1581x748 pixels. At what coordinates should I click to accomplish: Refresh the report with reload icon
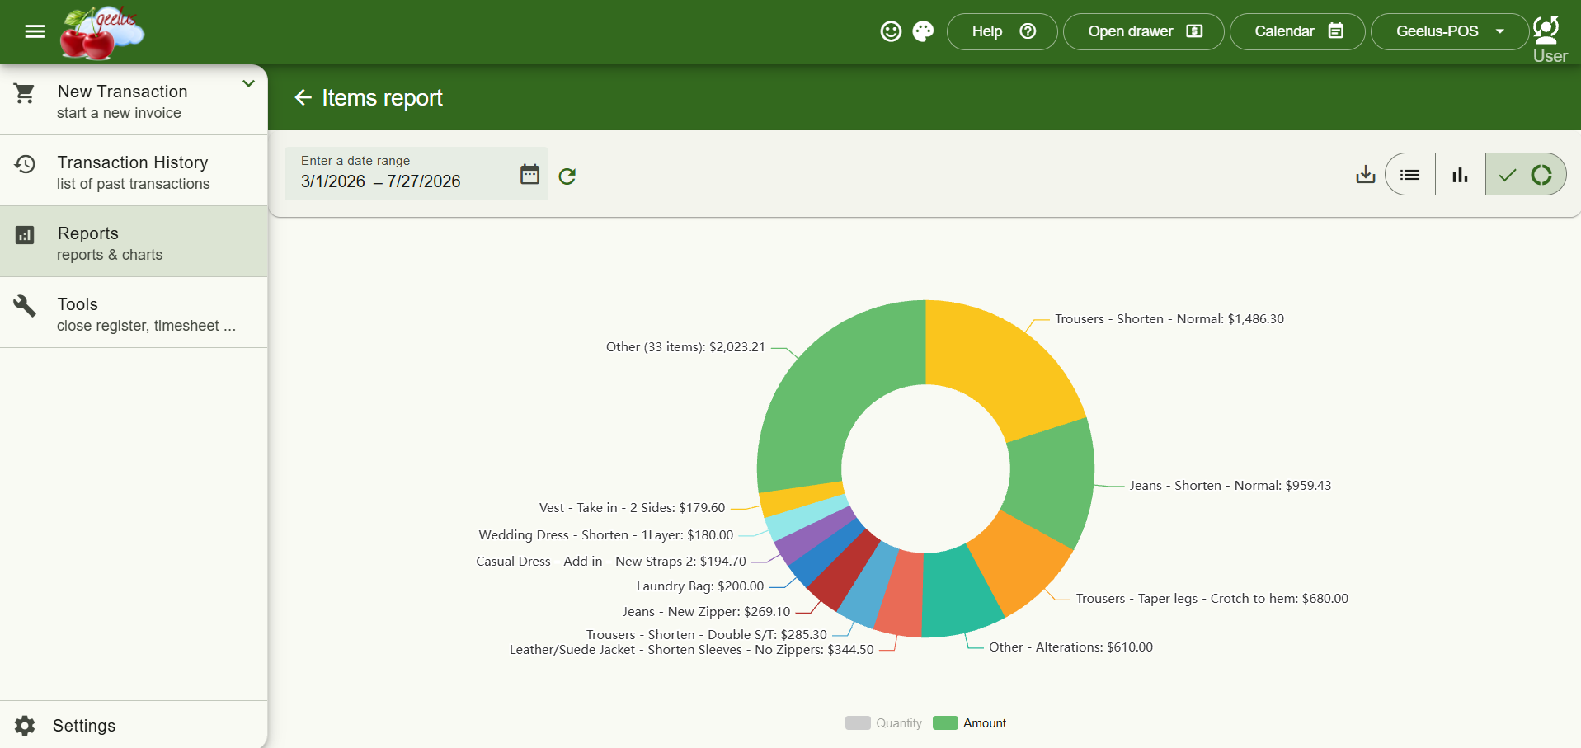(567, 176)
